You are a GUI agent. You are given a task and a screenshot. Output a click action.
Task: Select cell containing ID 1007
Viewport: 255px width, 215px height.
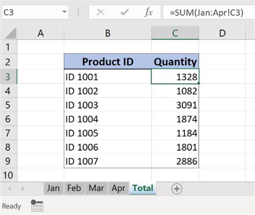tap(108, 161)
